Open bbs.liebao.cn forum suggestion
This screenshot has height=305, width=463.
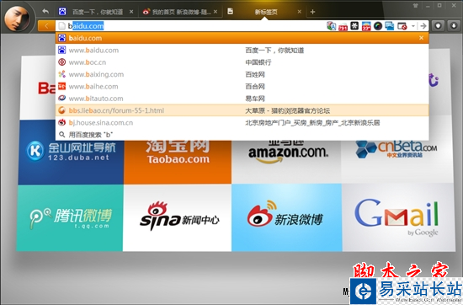click(x=242, y=110)
